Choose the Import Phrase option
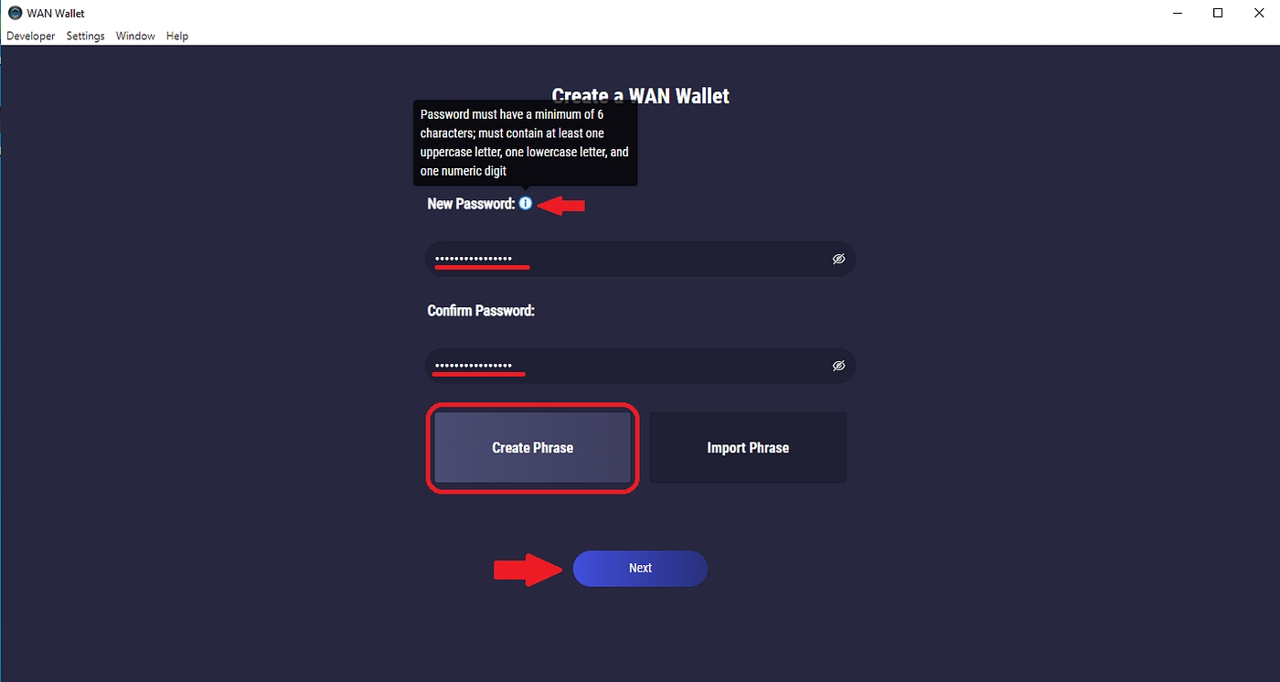1280x682 pixels. pos(748,448)
